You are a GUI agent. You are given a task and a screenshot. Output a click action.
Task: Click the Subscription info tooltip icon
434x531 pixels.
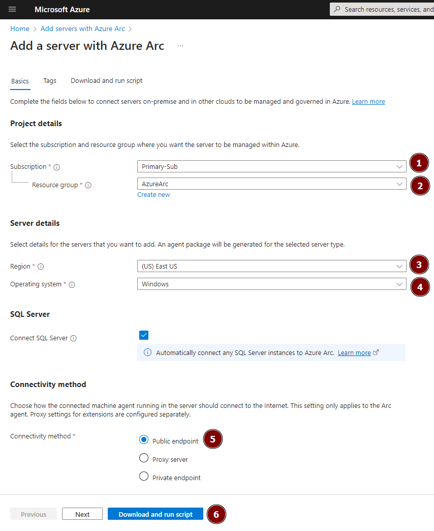click(x=56, y=166)
